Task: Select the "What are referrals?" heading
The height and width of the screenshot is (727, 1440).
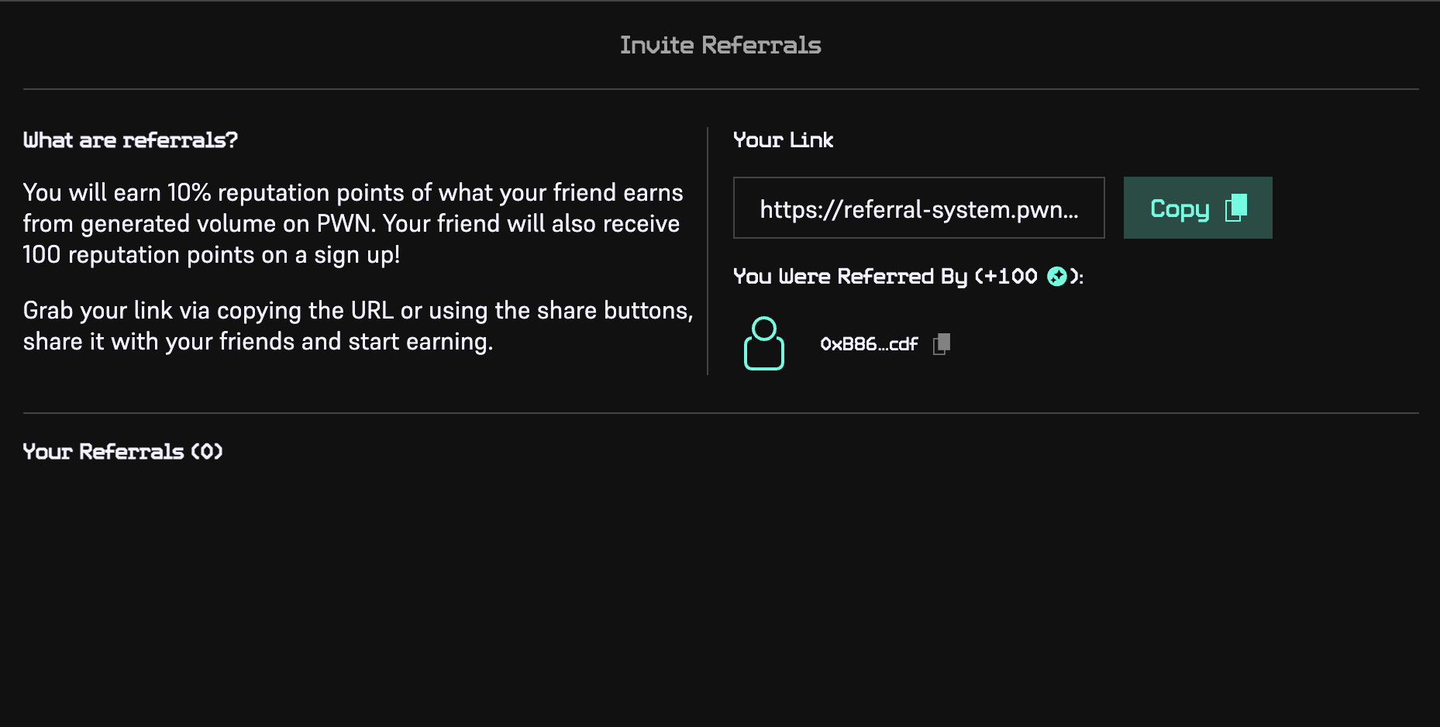Action: (x=130, y=140)
